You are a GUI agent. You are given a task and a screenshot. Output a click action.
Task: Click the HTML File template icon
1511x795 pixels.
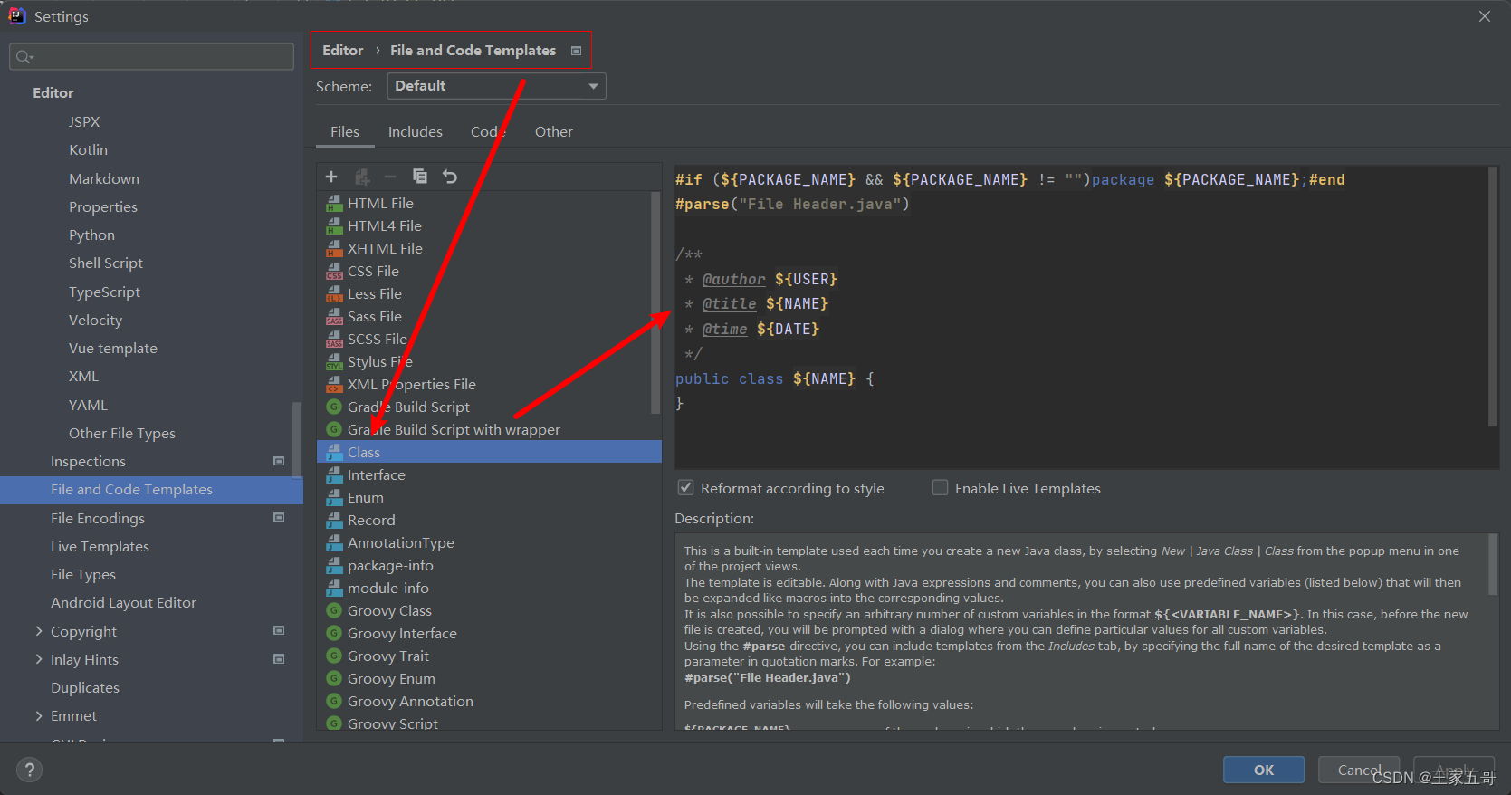(334, 203)
